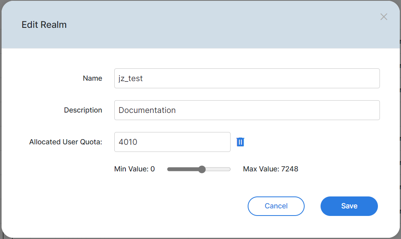Click slider track right of the handle
The width and height of the screenshot is (401, 239).
pyautogui.click(x=218, y=169)
